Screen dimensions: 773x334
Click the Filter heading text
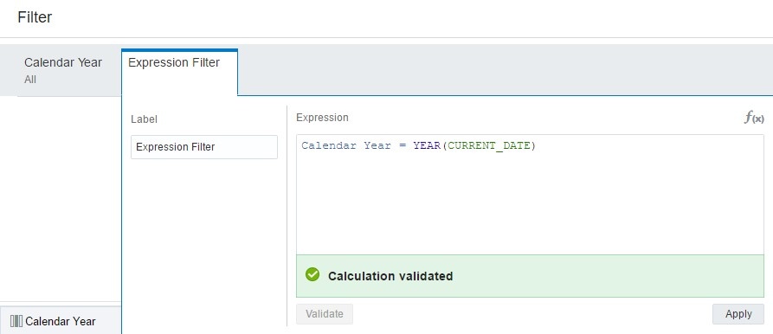35,17
